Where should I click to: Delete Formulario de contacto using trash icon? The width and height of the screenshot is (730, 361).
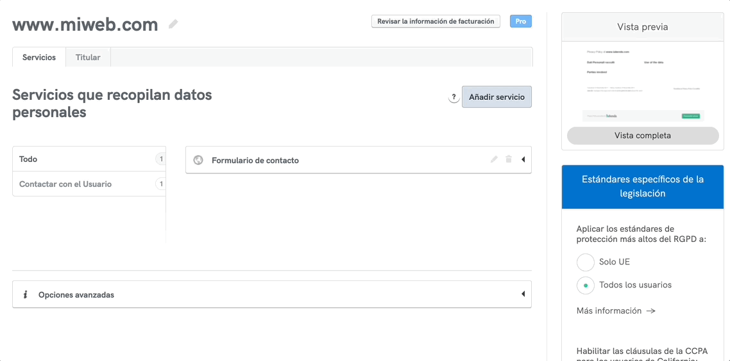point(509,159)
